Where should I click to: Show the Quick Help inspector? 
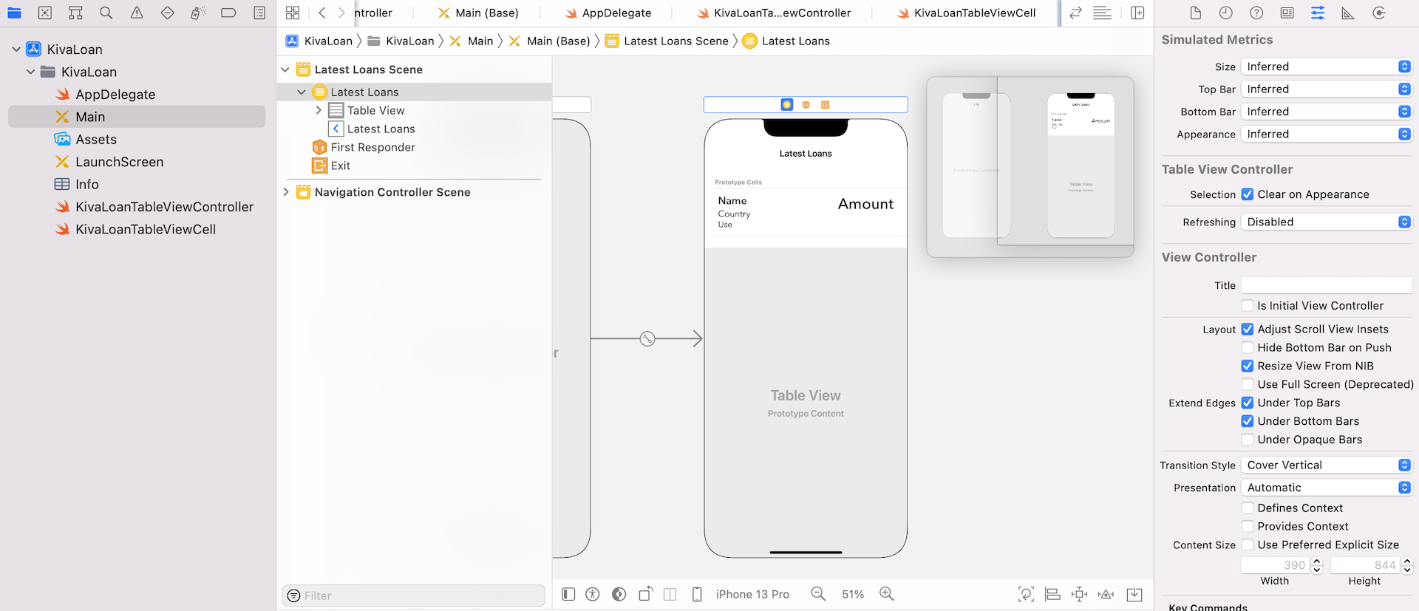1256,13
